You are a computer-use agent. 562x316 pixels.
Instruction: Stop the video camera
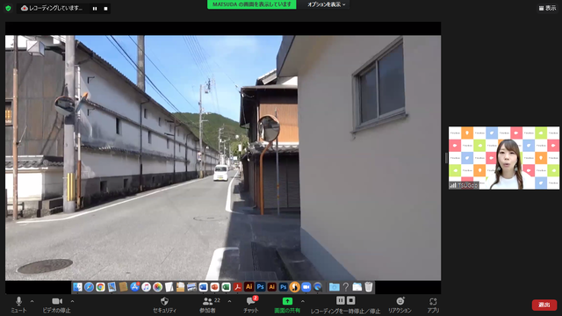(56, 305)
